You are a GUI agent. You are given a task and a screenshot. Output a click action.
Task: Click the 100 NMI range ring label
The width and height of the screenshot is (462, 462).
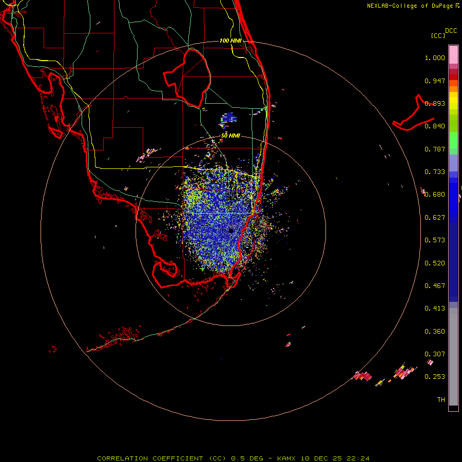(230, 41)
